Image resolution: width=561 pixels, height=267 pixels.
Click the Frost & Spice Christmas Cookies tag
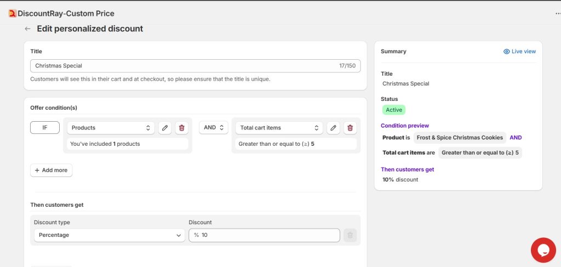pyautogui.click(x=459, y=138)
